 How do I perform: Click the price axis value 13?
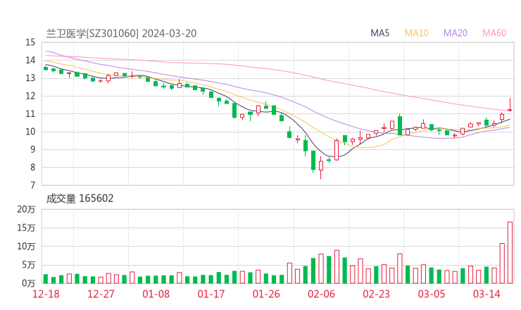tap(30, 78)
